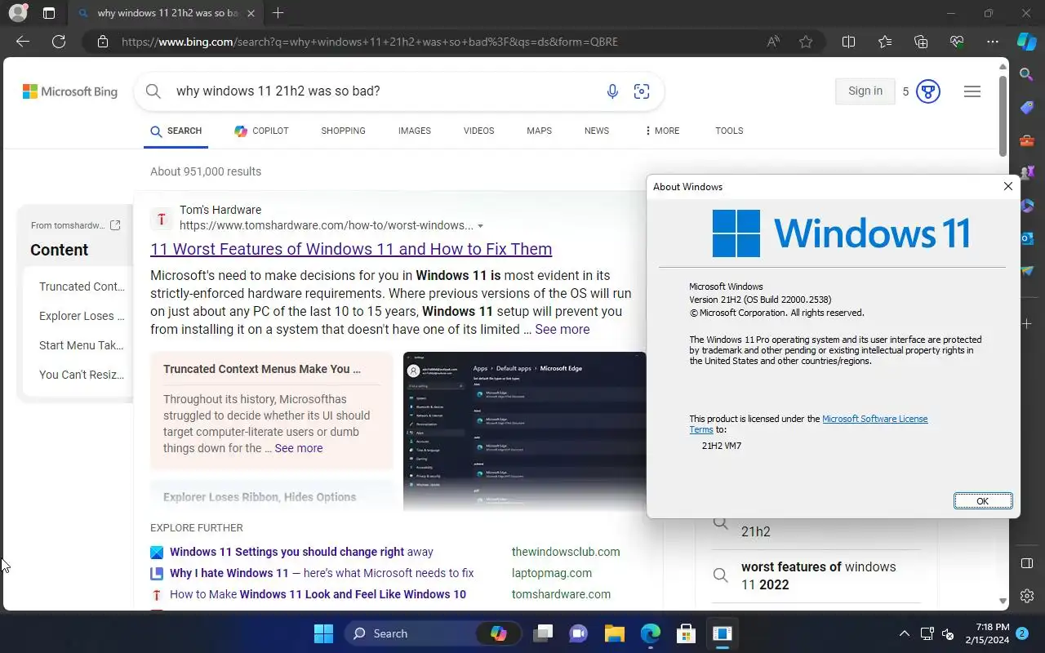Start Read aloud from the address bar icon
Viewport: 1045px width, 653px height.
pos(773,42)
